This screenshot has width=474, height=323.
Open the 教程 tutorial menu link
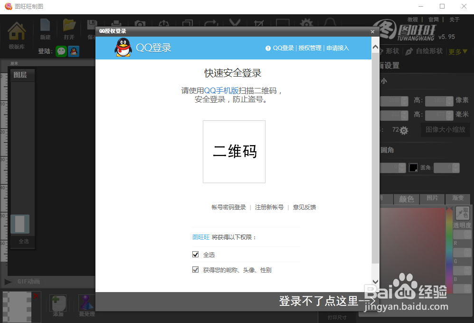coord(412,20)
